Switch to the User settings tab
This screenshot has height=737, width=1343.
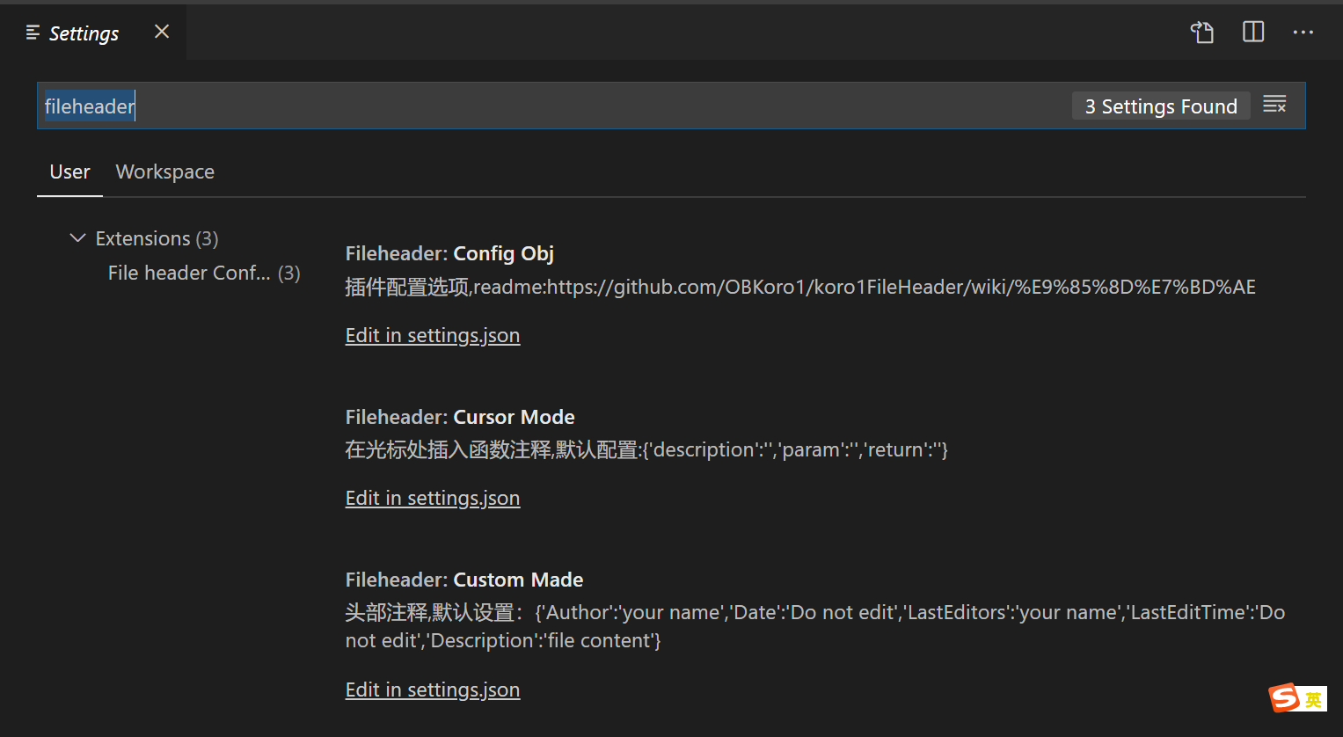pyautogui.click(x=69, y=171)
